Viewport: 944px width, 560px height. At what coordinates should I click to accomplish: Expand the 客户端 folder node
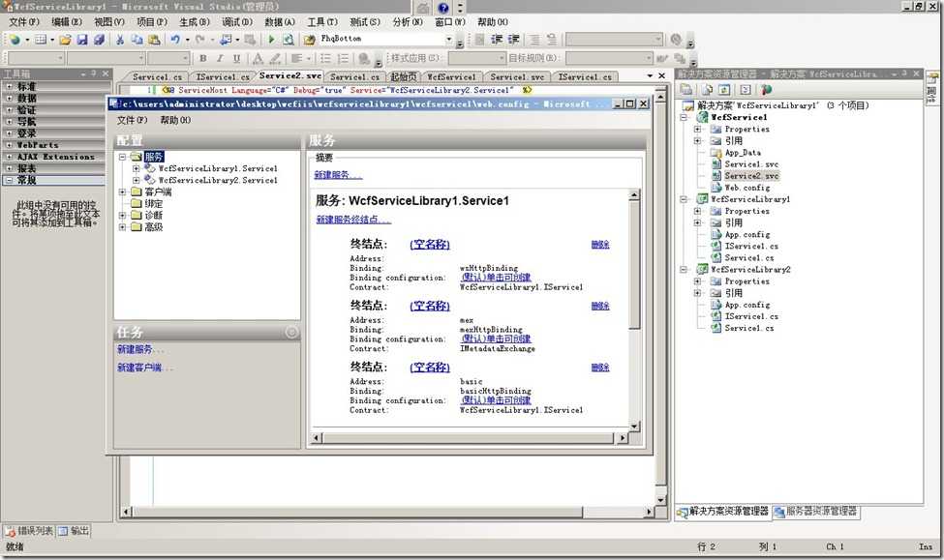(x=122, y=192)
